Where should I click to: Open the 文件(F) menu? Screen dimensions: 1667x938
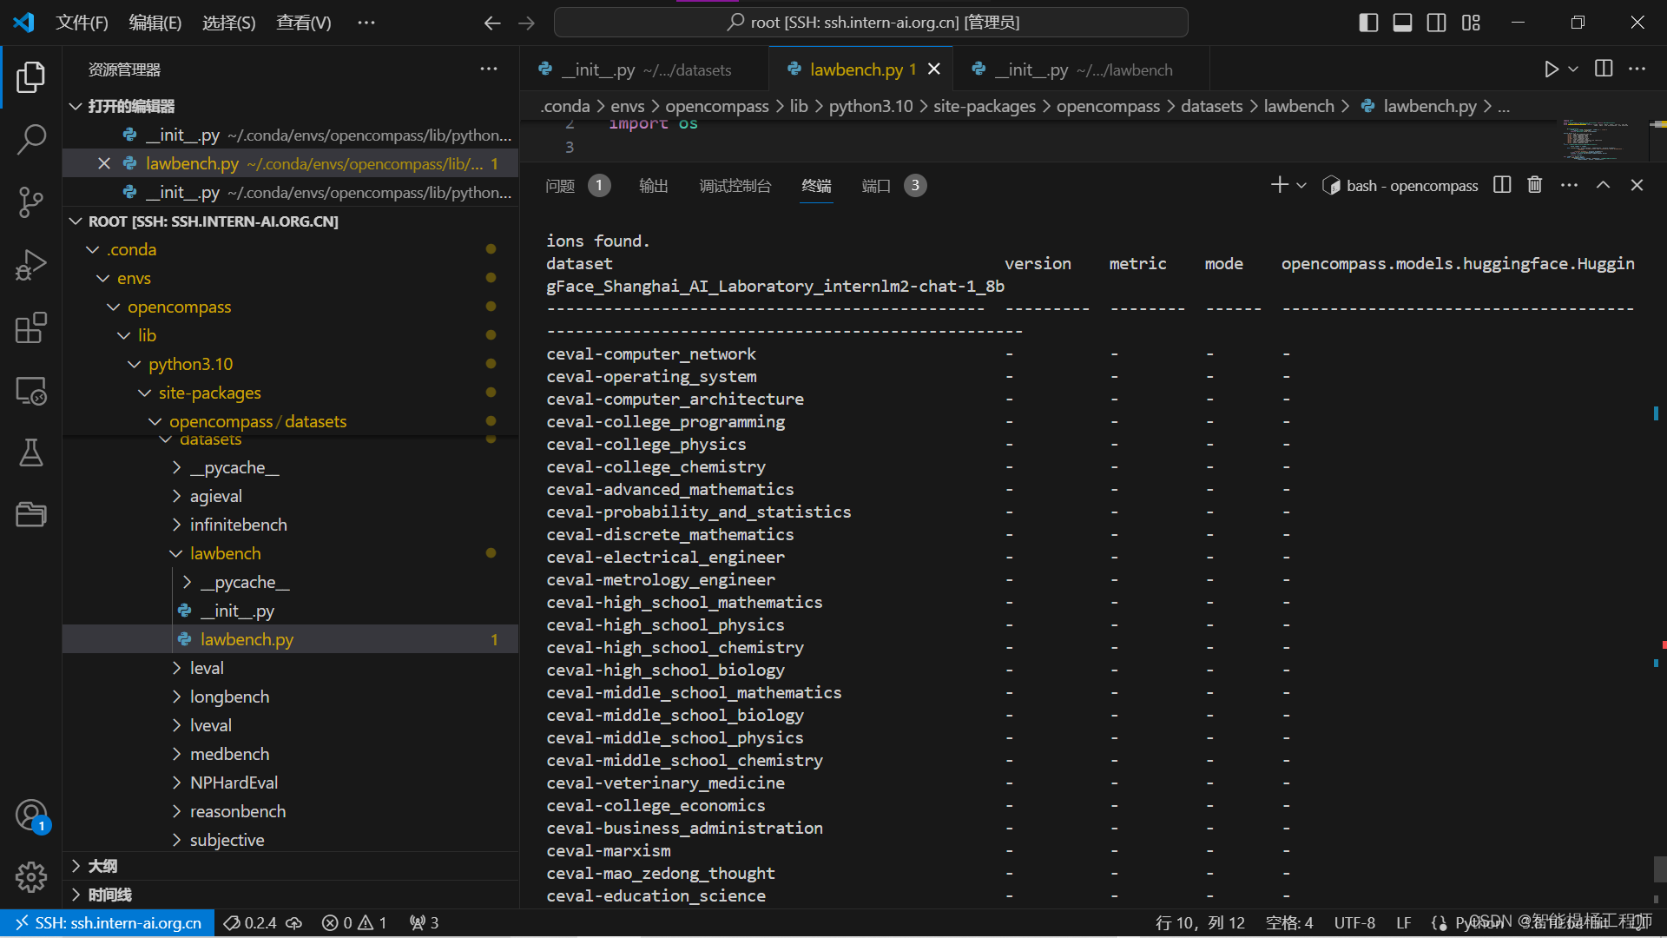pyautogui.click(x=82, y=23)
